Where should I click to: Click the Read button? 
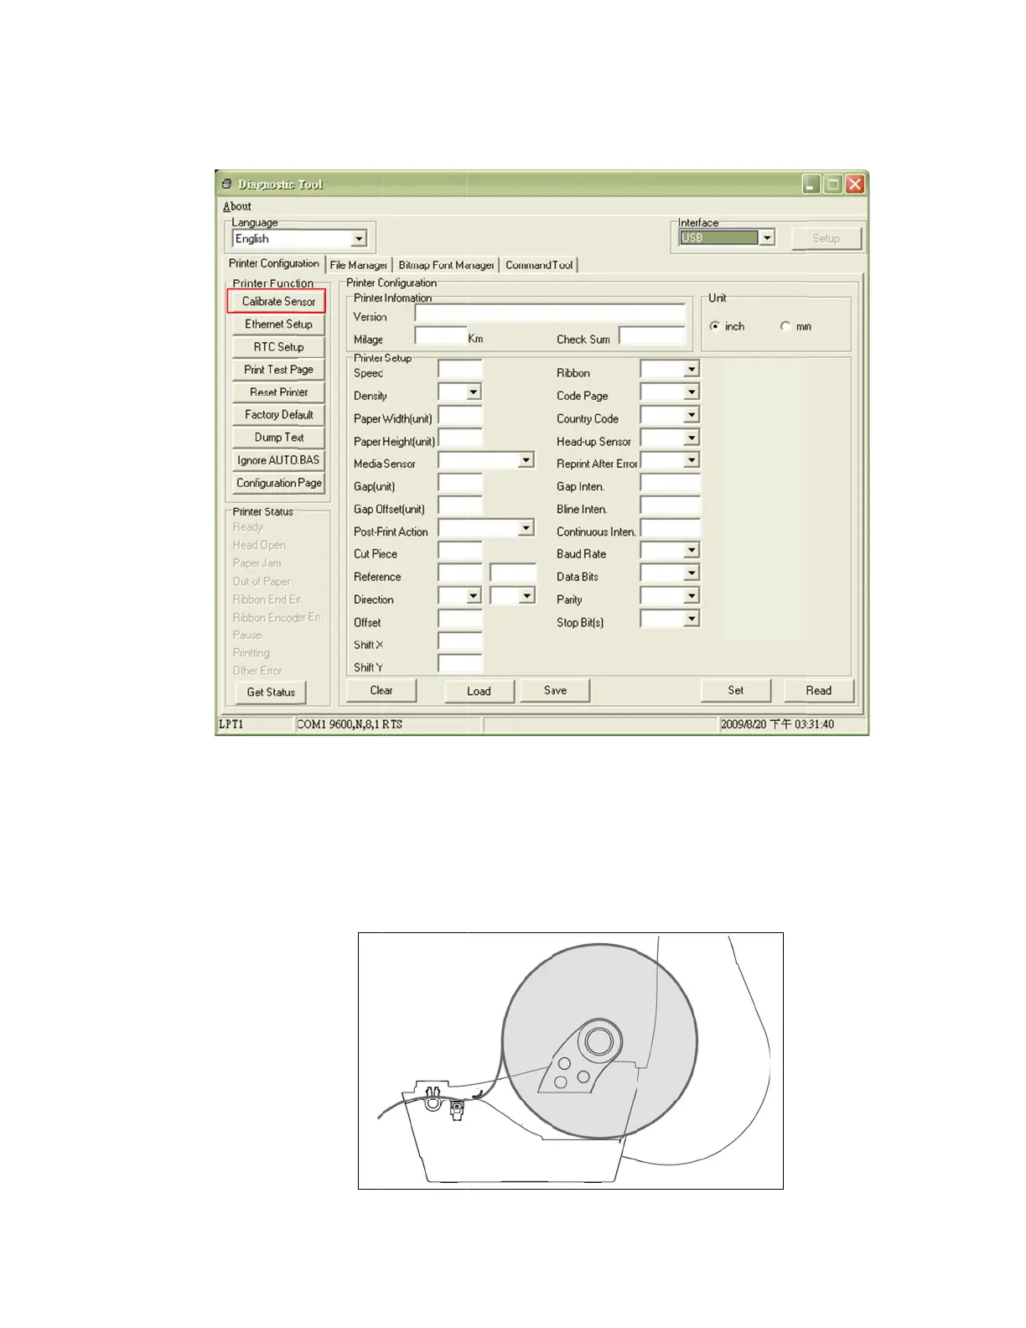(x=819, y=691)
